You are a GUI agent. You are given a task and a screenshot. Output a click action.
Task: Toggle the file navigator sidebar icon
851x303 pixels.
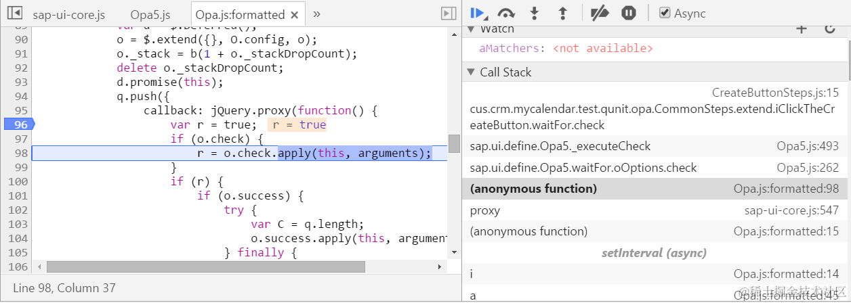[14, 14]
